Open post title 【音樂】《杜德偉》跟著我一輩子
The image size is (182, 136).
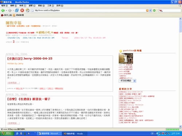coord(29,99)
